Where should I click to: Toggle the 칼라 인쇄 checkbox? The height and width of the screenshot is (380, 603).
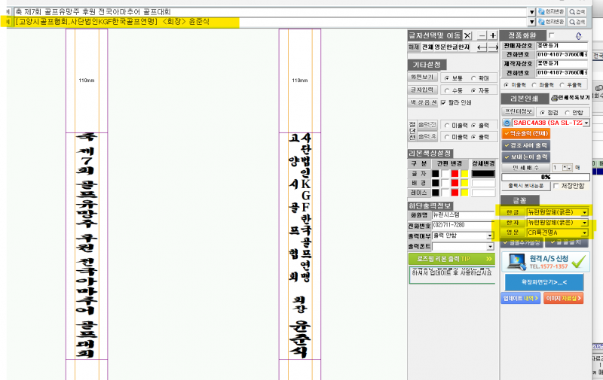click(444, 102)
